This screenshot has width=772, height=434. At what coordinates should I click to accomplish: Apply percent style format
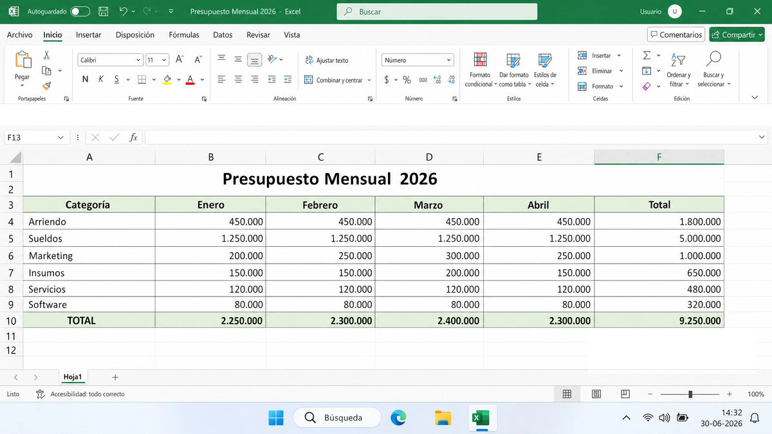click(x=407, y=80)
